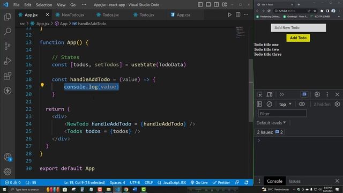The image size is (343, 193).
Task: Change indentation via Spaces: 4
Action: [x=117, y=182]
